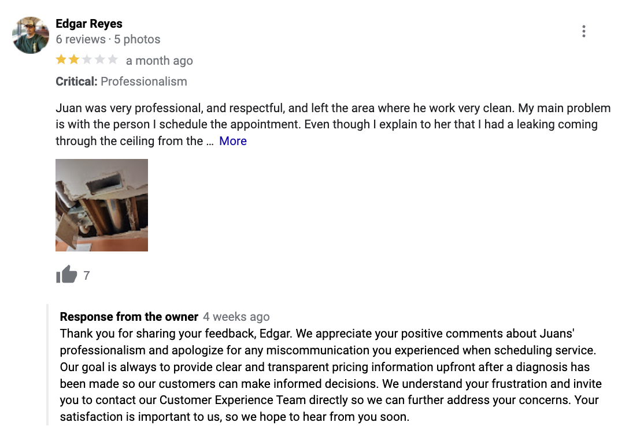The height and width of the screenshot is (437, 629).
Task: Click Edgar Reyes's profile avatar
Action: coord(30,34)
